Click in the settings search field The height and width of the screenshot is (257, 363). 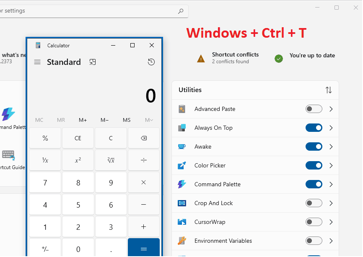93,11
